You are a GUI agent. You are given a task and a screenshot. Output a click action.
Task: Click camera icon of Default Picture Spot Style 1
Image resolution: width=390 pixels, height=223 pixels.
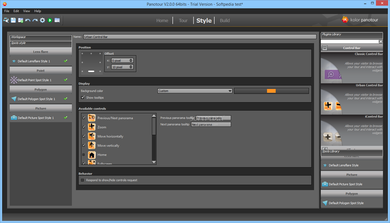[14, 118]
